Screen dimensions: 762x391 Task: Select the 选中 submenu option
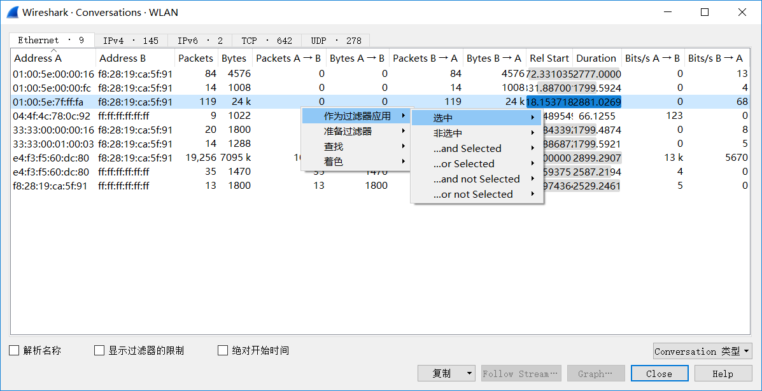pyautogui.click(x=476, y=118)
